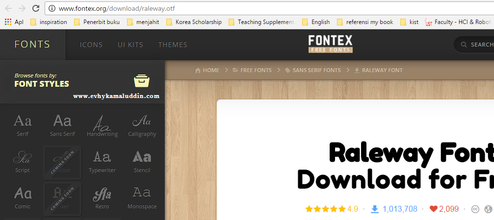The width and height of the screenshot is (494, 220).
Task: Pick the Script font style
Action: tap(23, 162)
